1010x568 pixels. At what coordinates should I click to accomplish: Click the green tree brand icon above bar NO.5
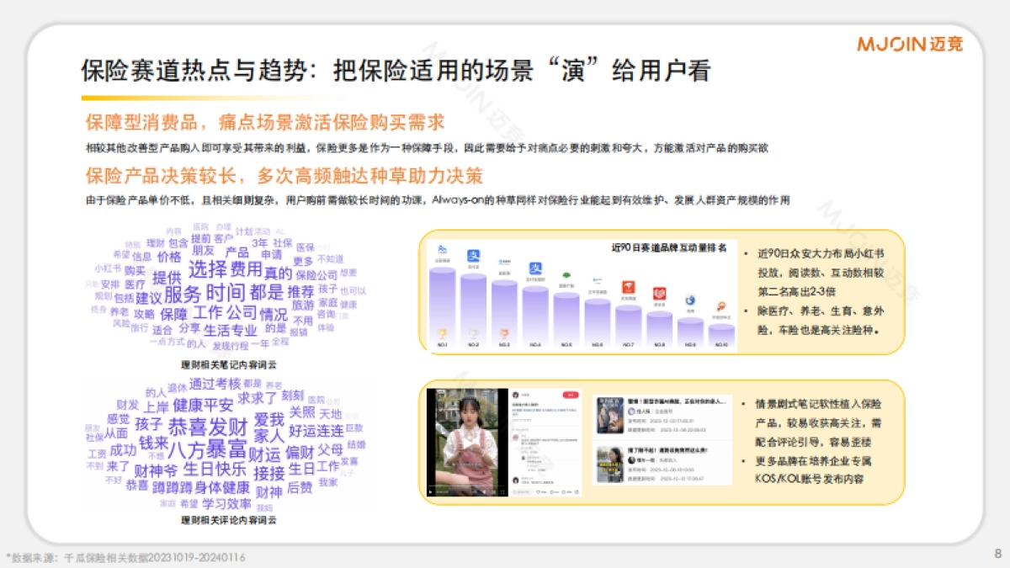pyautogui.click(x=566, y=275)
